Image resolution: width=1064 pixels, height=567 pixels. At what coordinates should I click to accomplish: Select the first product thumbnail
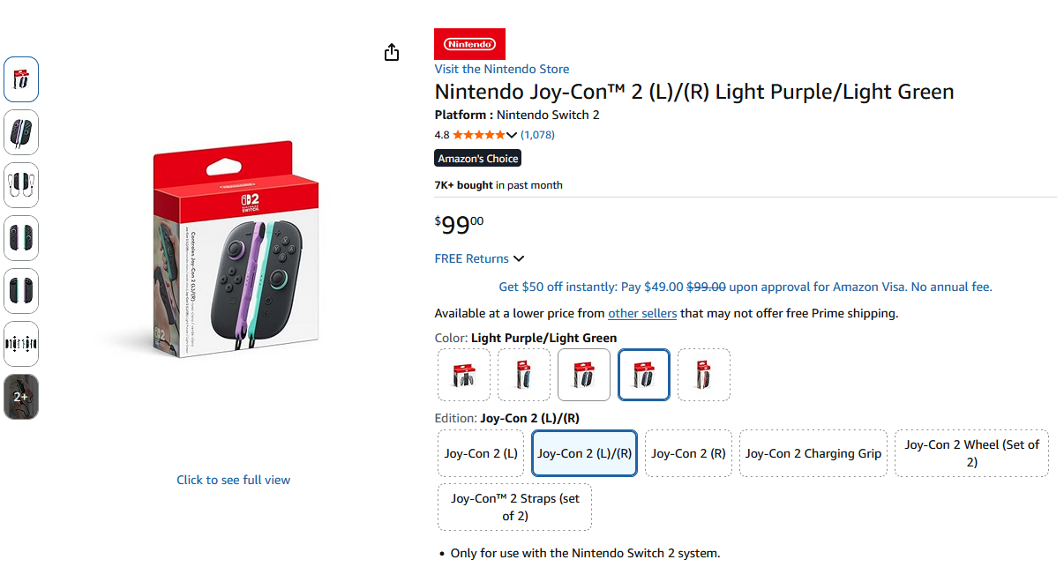coord(21,79)
